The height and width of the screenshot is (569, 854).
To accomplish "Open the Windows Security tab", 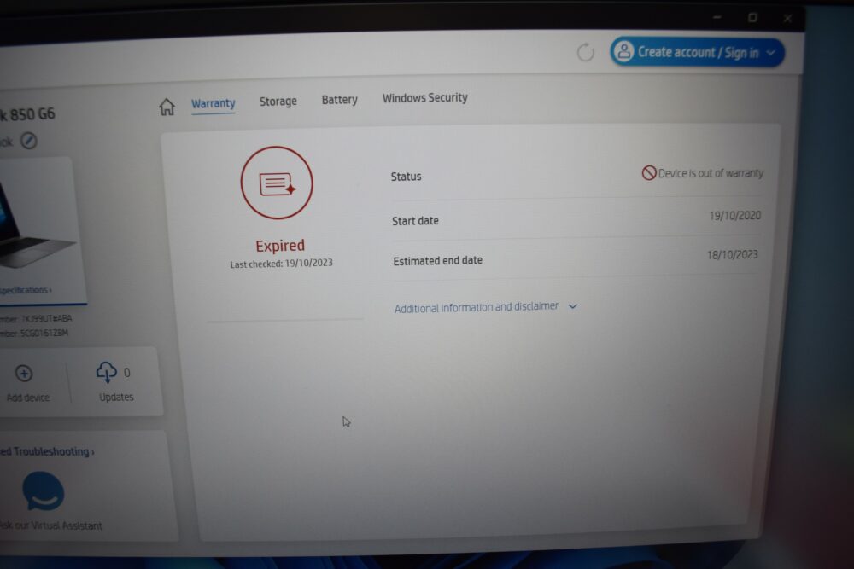I will click(424, 98).
